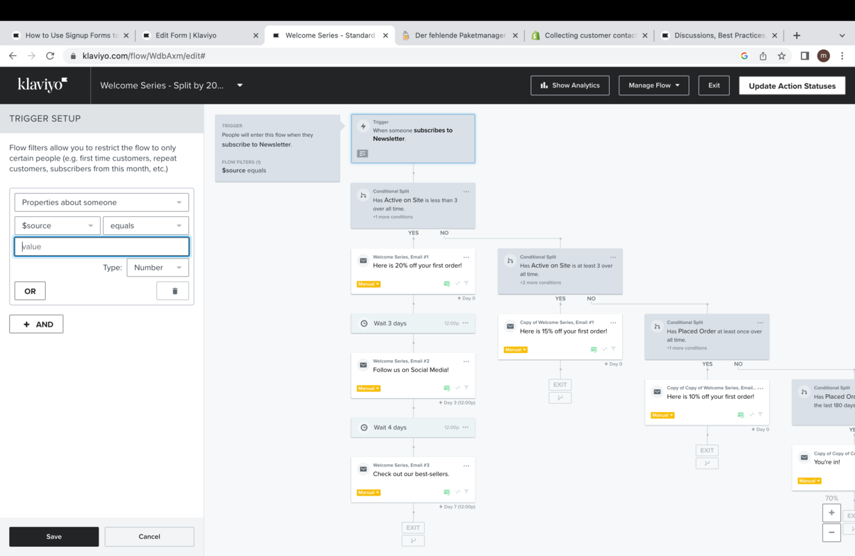The height and width of the screenshot is (556, 855).
Task: Click the value input field in Trigger Setup
Action: tap(101, 246)
